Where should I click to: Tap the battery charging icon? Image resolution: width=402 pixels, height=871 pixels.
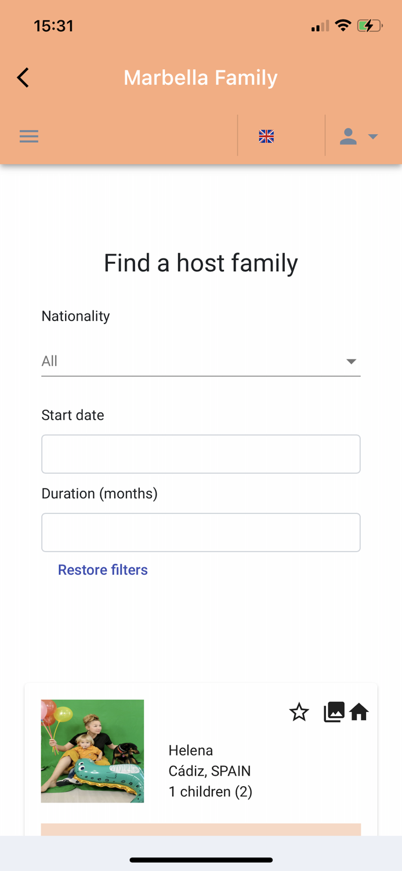pyautogui.click(x=369, y=26)
